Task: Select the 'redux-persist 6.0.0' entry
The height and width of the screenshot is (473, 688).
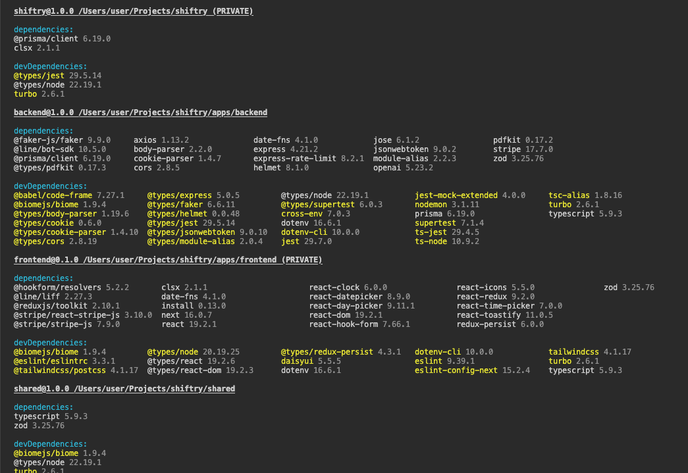Action: [500, 324]
